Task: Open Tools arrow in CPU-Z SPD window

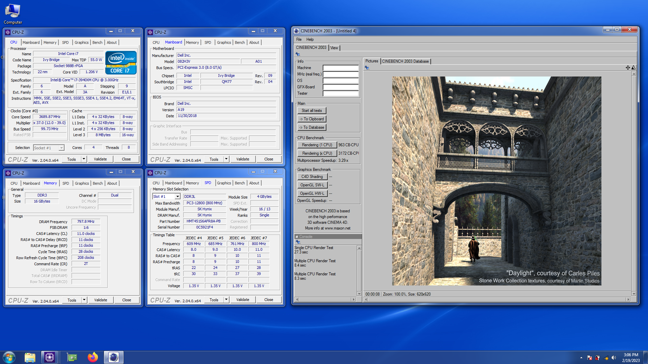Action: [226, 300]
